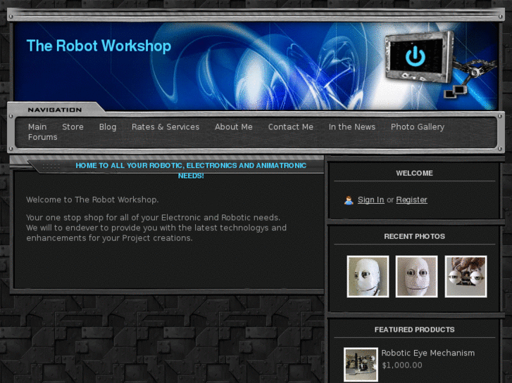Open the Store menu item
The height and width of the screenshot is (383, 512).
pos(73,127)
